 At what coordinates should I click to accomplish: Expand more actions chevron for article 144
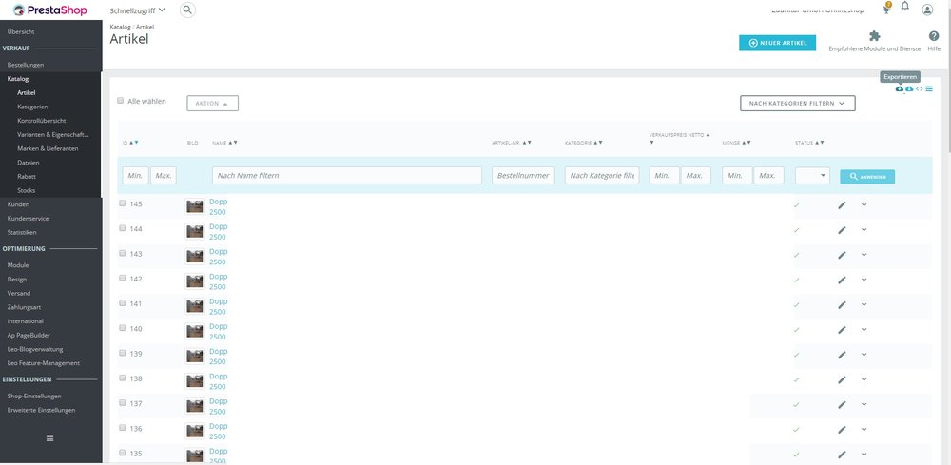point(864,230)
